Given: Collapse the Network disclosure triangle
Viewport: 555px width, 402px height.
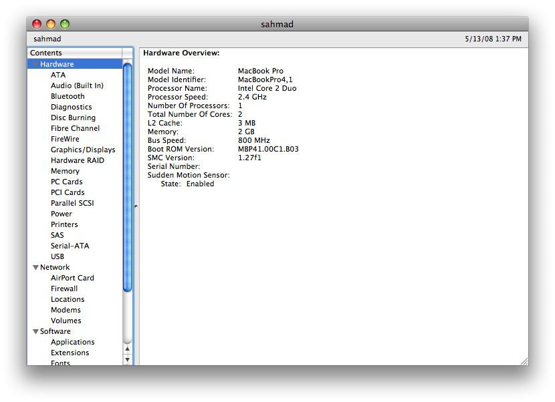Looking at the screenshot, I should point(35,268).
